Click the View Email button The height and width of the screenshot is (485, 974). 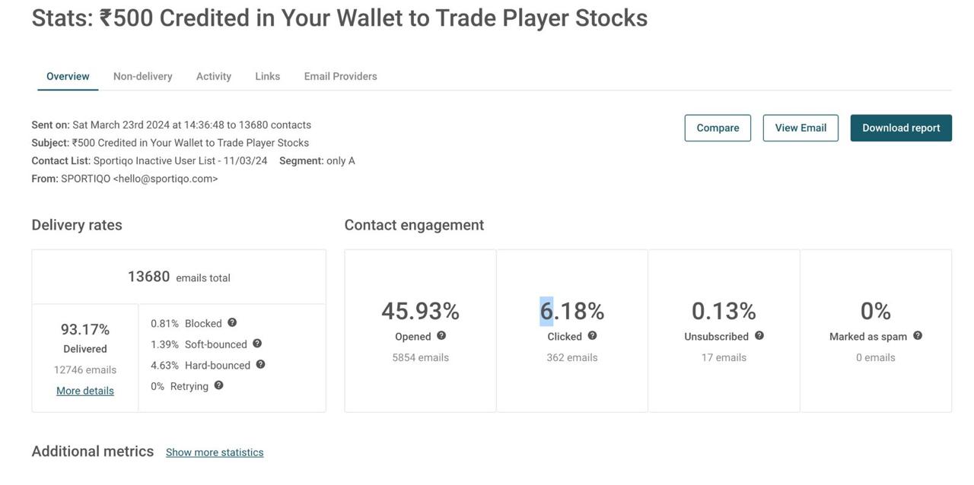pos(801,128)
